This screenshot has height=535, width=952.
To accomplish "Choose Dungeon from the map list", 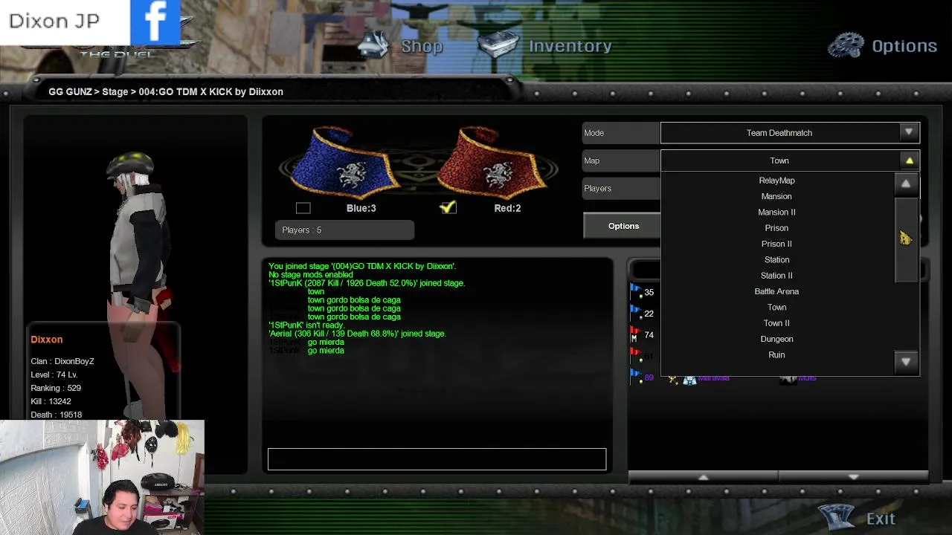I will (776, 339).
